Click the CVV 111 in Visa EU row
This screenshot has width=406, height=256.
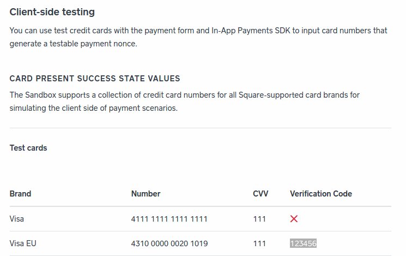click(x=259, y=243)
